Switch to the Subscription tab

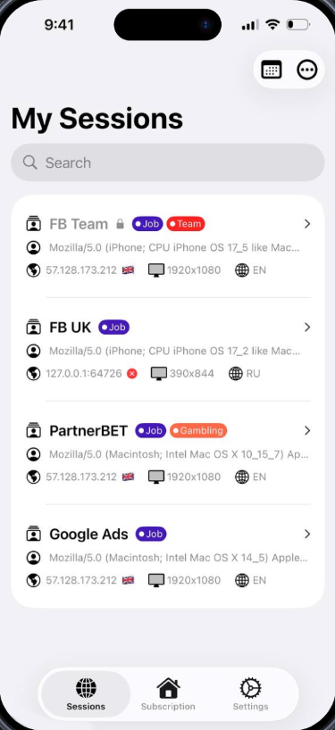point(168,694)
